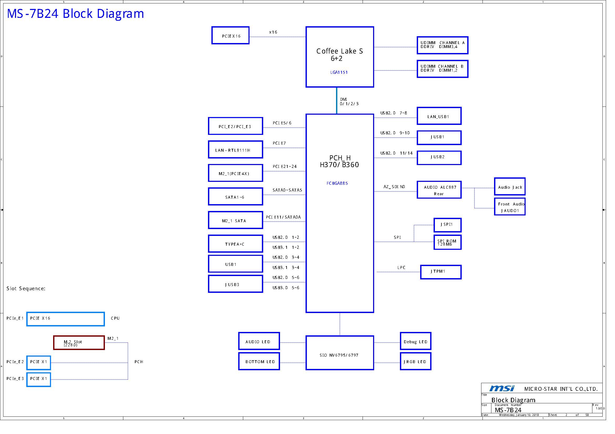Select the "x16" link label
615x434 pixels.
(273, 32)
